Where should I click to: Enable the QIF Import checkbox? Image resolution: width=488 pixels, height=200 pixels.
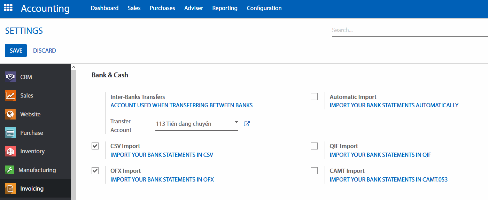coord(314,146)
